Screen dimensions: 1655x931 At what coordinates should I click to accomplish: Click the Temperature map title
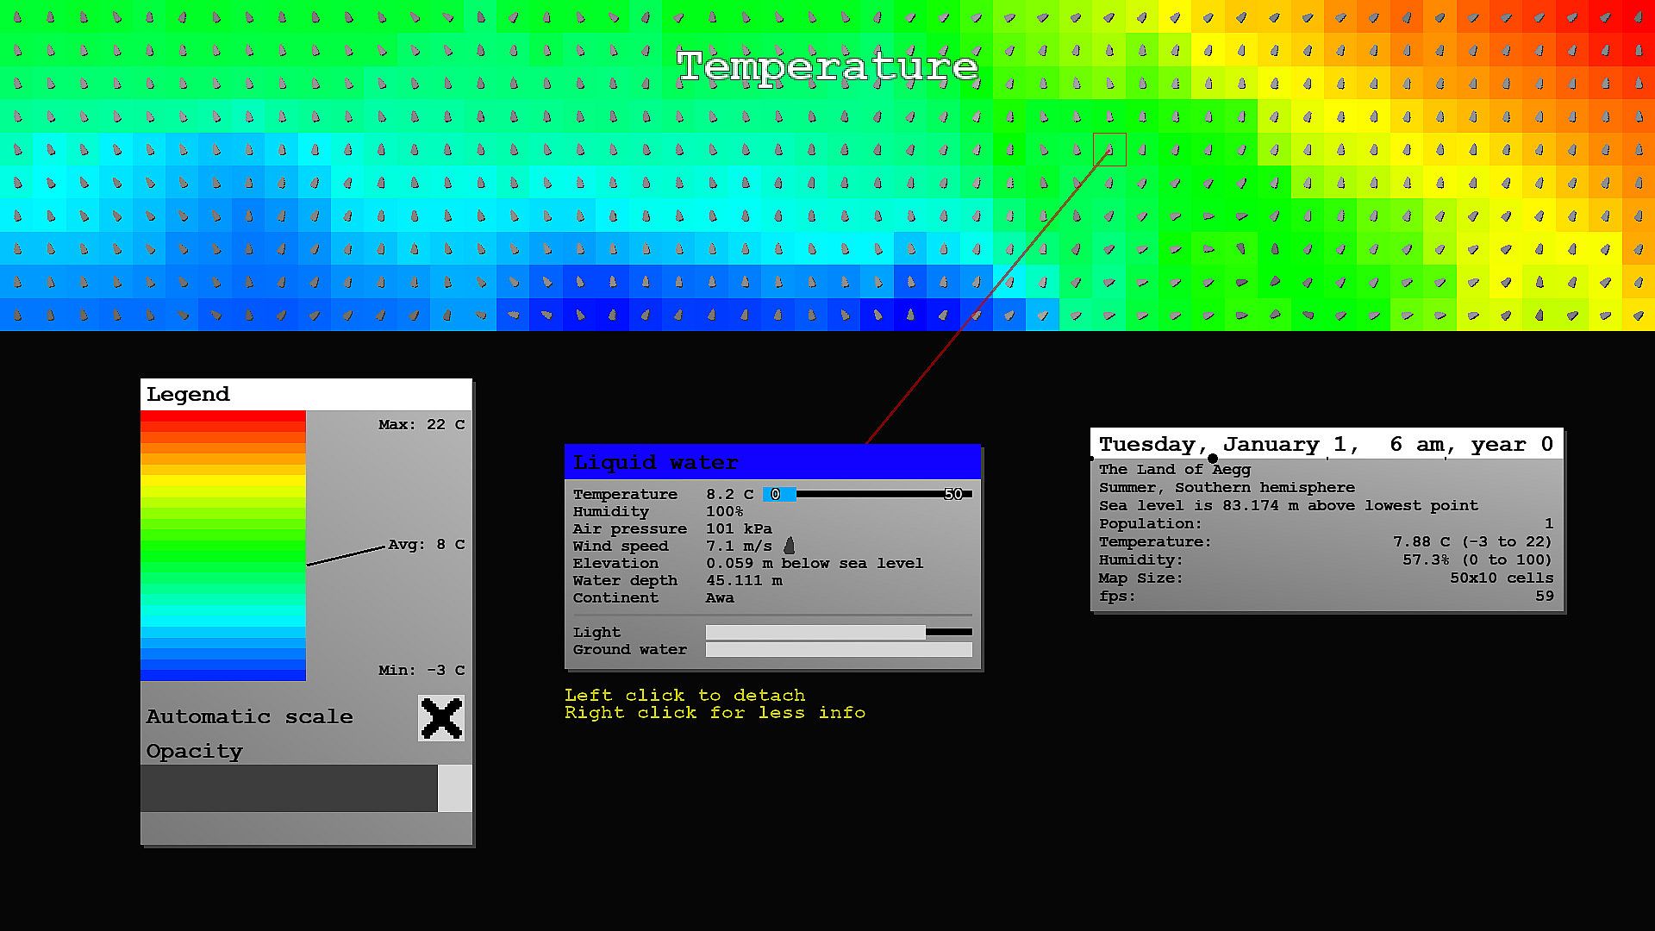[827, 66]
